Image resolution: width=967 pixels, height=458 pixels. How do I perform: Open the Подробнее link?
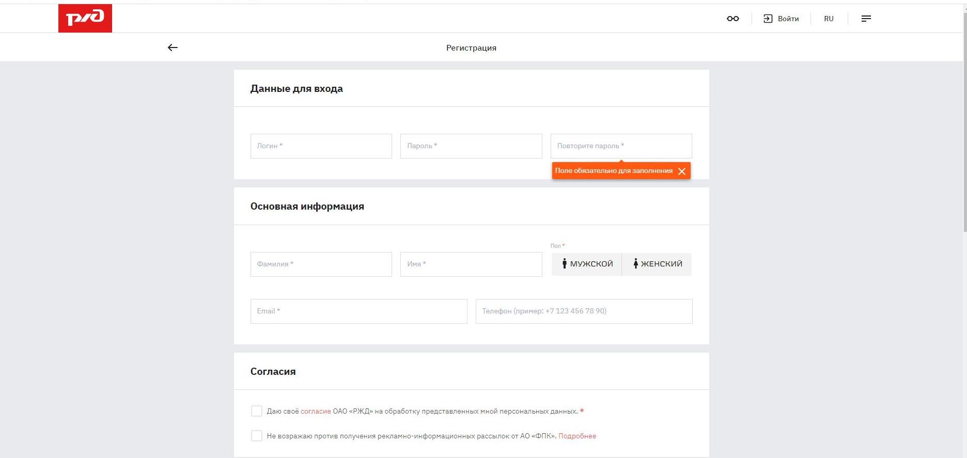(x=577, y=436)
